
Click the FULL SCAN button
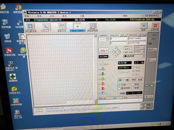click(x=103, y=57)
